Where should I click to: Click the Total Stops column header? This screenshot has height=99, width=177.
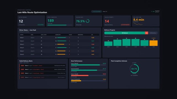[x=44, y=35]
